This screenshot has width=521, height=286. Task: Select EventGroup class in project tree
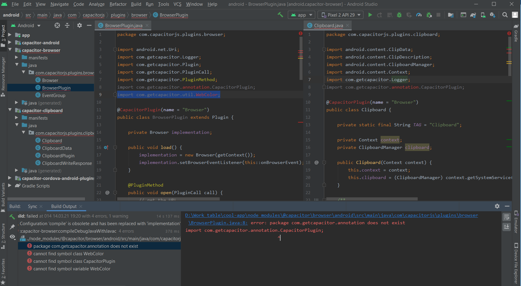point(54,95)
